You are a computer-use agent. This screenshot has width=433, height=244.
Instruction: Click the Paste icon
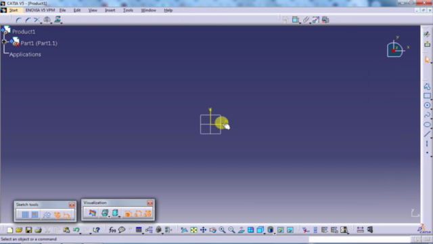click(x=66, y=230)
